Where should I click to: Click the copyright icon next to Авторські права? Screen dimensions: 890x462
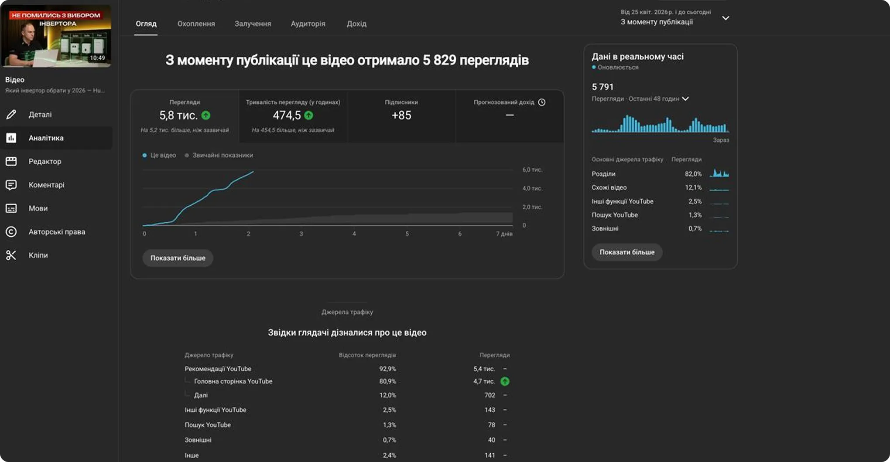11,232
